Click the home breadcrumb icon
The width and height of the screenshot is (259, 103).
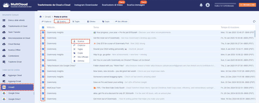[x=40, y=16]
